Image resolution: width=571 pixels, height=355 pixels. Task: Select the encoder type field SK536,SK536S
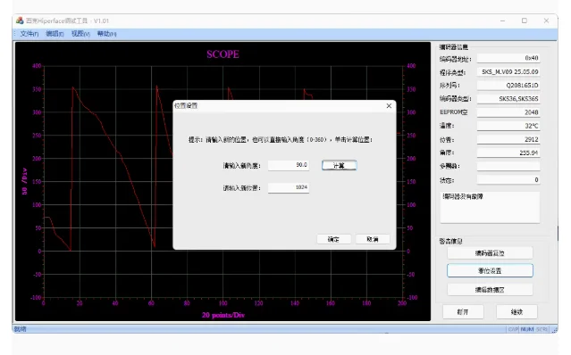[x=508, y=99]
